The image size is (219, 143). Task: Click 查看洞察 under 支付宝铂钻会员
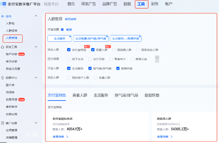[x=58, y=137]
